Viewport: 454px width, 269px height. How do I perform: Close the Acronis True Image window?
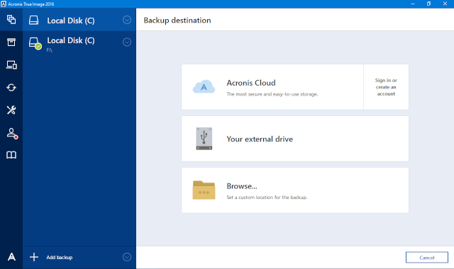click(445, 4)
